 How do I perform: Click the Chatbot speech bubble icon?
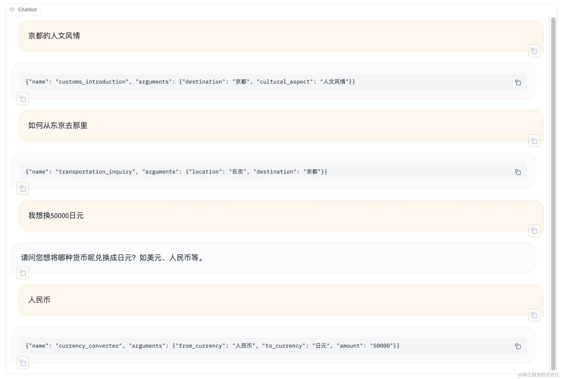13,10
